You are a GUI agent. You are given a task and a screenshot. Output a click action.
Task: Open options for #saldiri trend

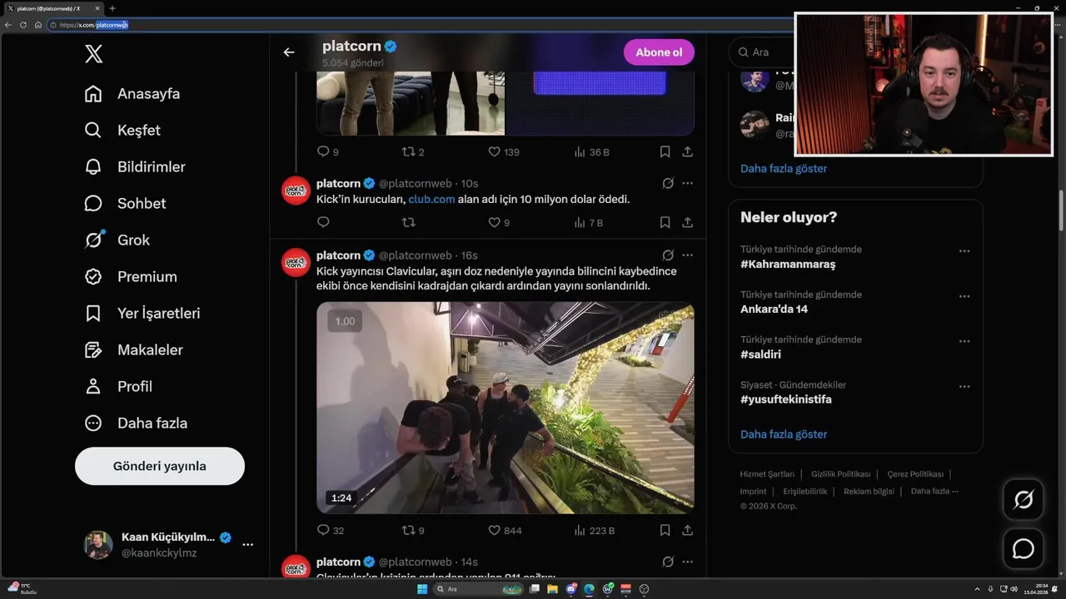[x=964, y=341]
